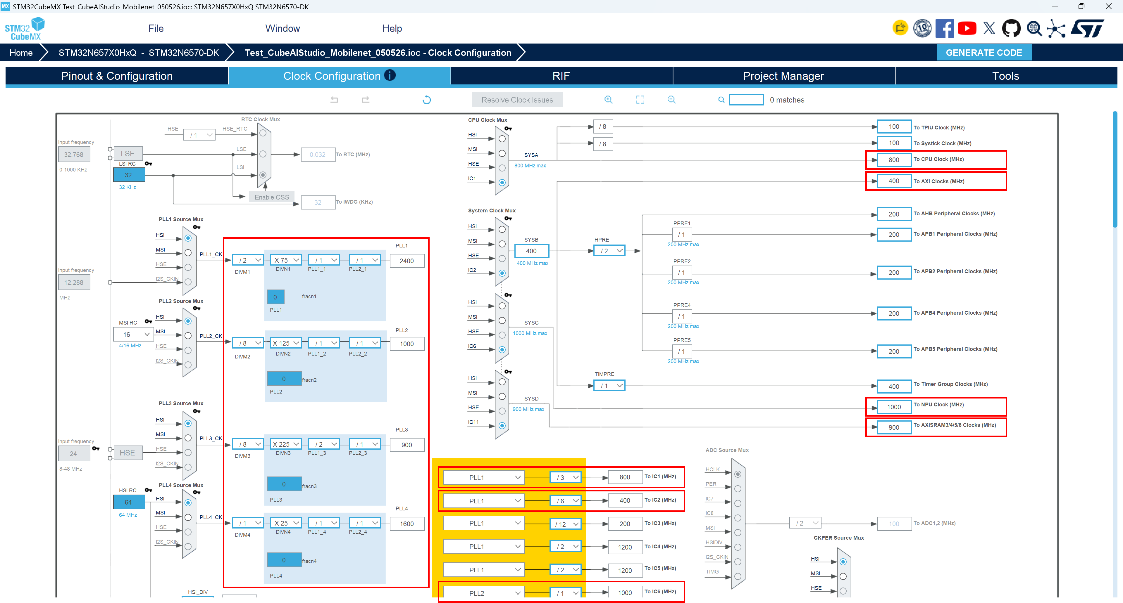Click the SYSB 400 frequency field

tap(531, 251)
